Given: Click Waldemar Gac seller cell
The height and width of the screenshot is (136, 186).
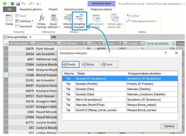Looking at the screenshot, I should 46,59.
